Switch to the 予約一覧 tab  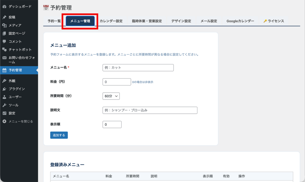54,21
